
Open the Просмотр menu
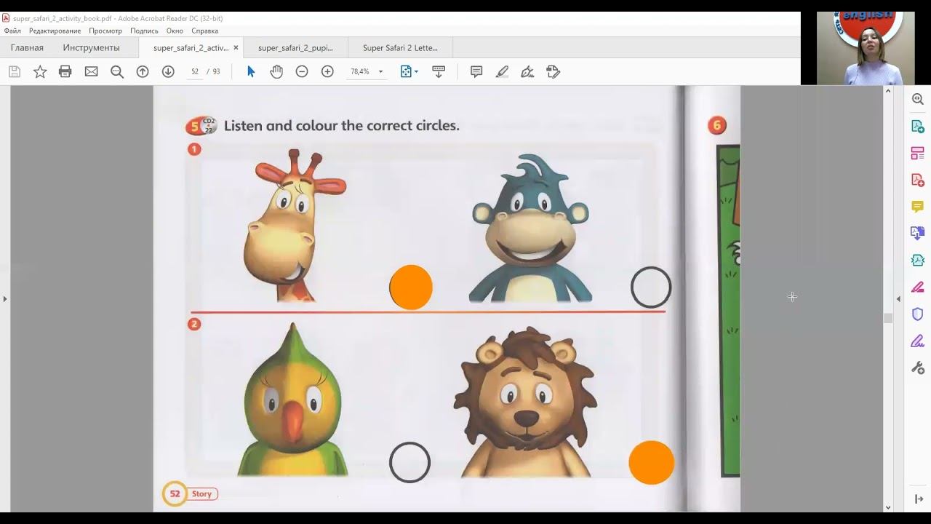pyautogui.click(x=105, y=31)
